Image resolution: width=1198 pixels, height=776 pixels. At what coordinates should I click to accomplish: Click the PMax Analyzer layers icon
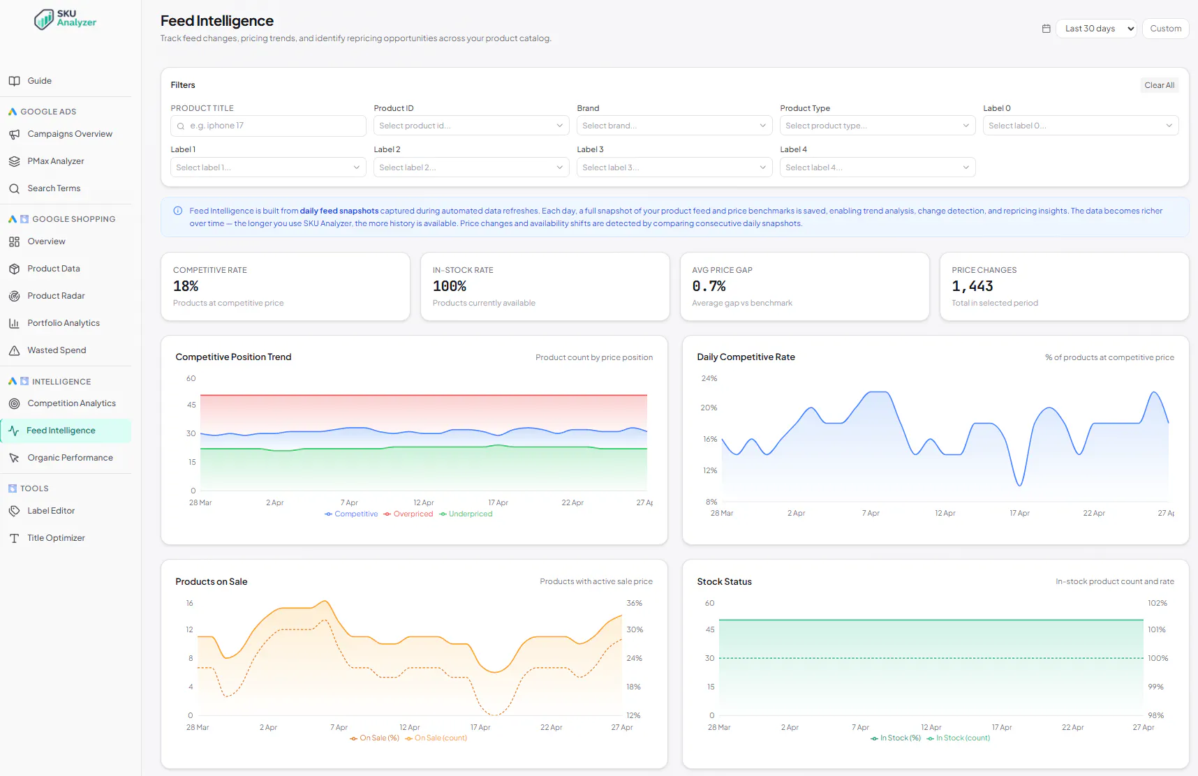pos(14,161)
